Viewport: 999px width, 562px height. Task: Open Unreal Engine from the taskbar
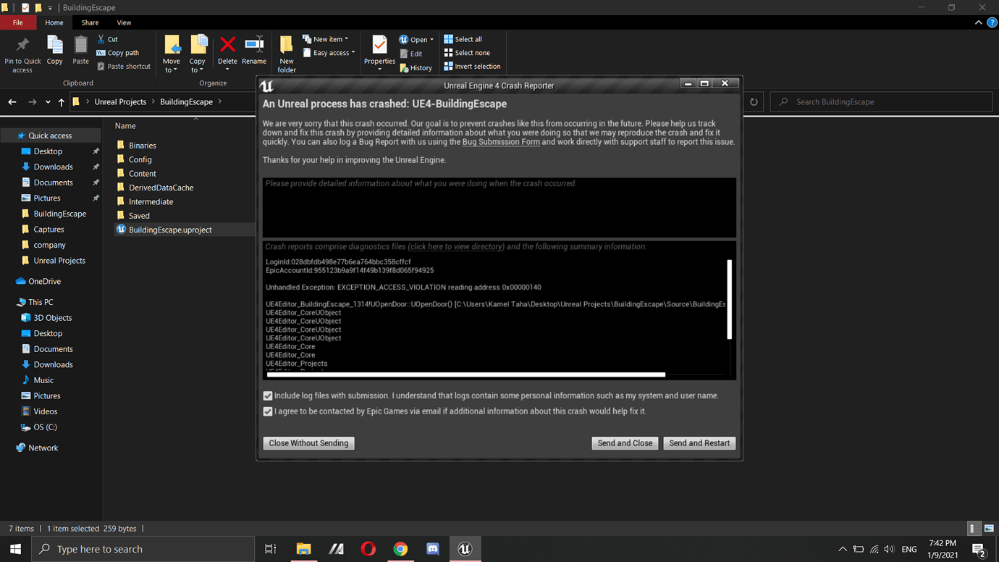pyautogui.click(x=465, y=548)
